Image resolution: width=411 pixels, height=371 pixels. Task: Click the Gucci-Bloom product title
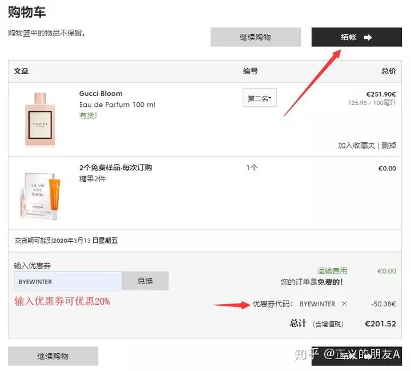pos(100,94)
